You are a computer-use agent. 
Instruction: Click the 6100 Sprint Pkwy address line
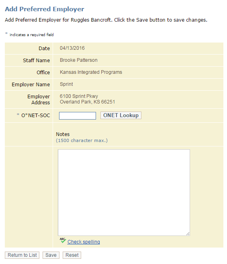79,96
